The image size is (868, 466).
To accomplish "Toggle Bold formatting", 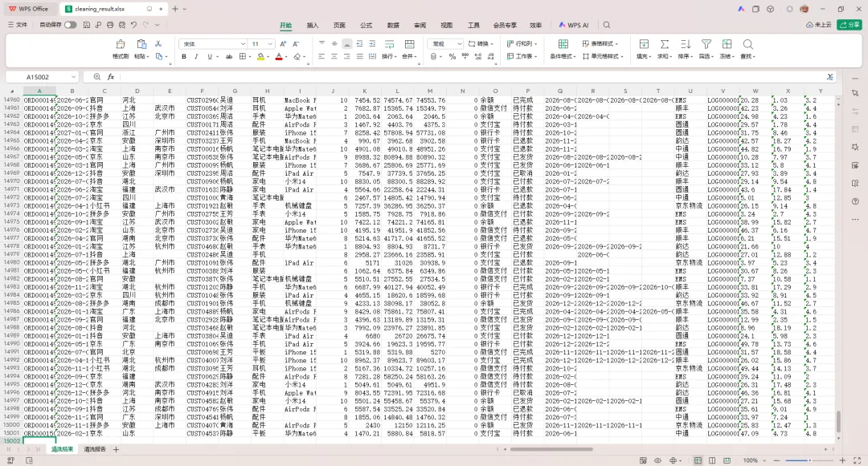I will point(184,56).
